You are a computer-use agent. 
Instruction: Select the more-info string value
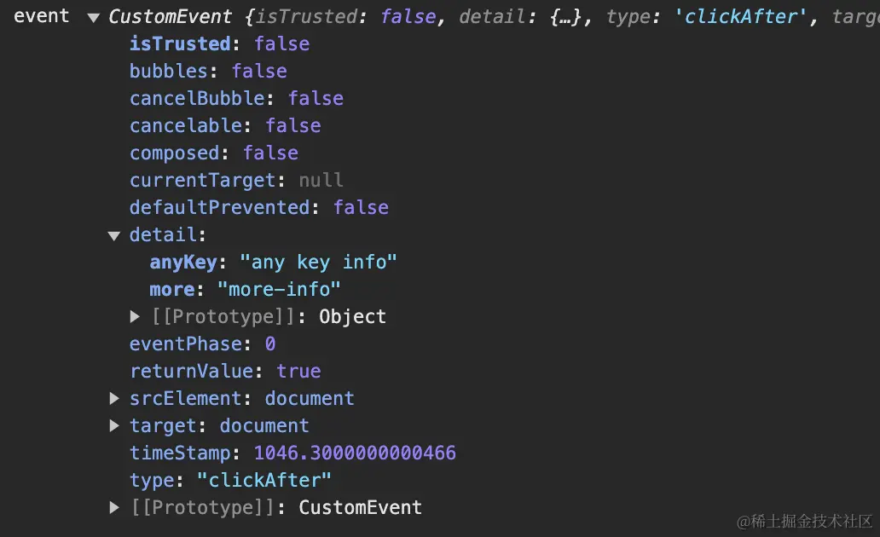coord(279,289)
